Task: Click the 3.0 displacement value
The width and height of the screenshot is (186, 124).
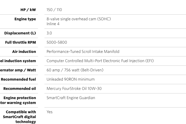Action: (x=49, y=33)
